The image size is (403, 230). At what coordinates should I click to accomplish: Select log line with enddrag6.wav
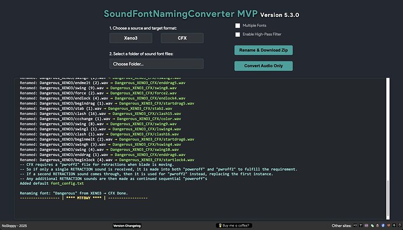point(103,155)
